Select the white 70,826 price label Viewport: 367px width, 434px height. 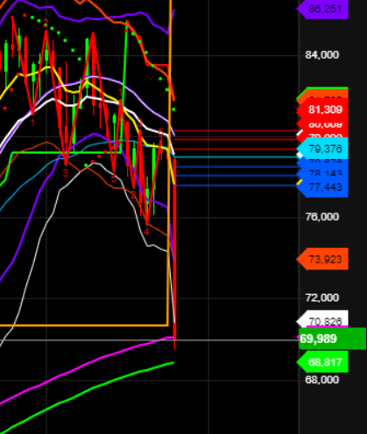pos(322,319)
